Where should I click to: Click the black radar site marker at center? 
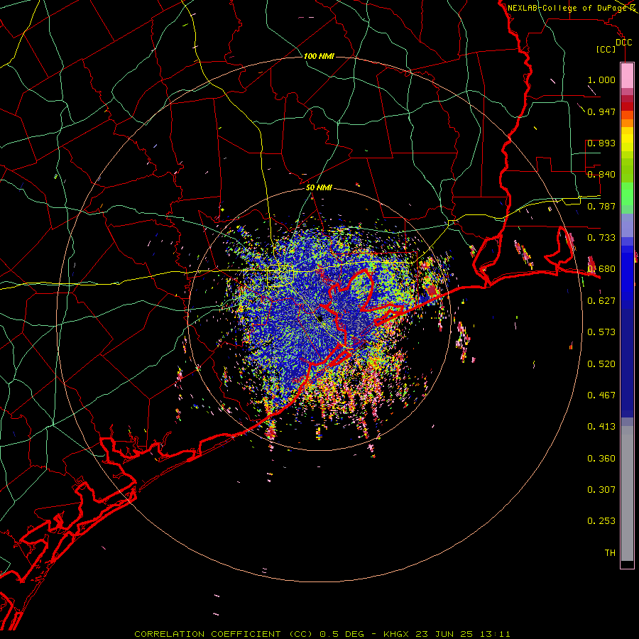point(320,318)
